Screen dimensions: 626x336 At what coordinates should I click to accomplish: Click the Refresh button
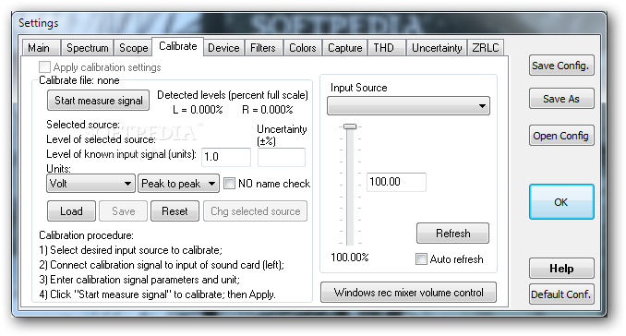pyautogui.click(x=452, y=234)
